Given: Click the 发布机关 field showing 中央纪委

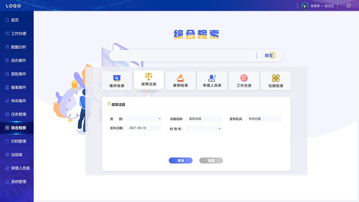Looking at the screenshot, I should coord(263,119).
